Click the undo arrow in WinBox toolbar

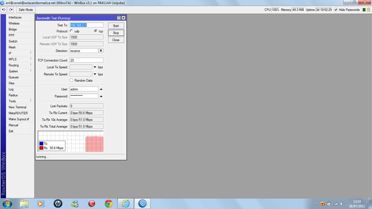pyautogui.click(x=4, y=10)
